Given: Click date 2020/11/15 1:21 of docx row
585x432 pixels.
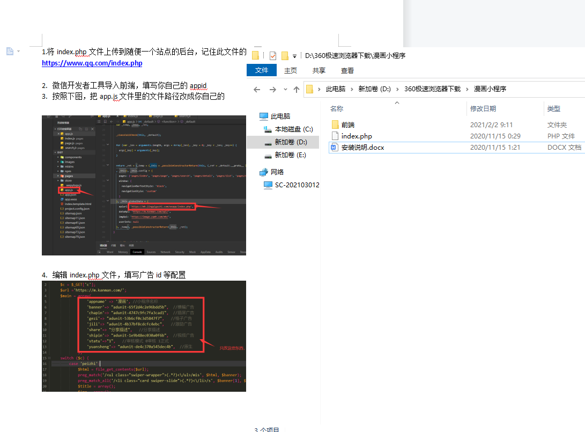Looking at the screenshot, I should click(495, 148).
